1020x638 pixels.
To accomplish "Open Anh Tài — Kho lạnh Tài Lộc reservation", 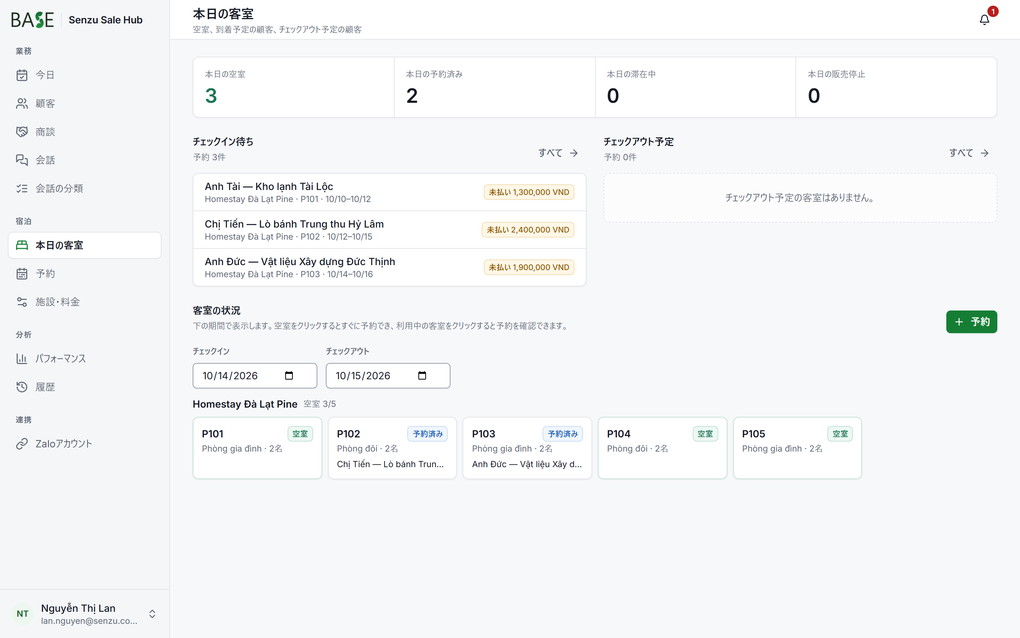I will 390,192.
